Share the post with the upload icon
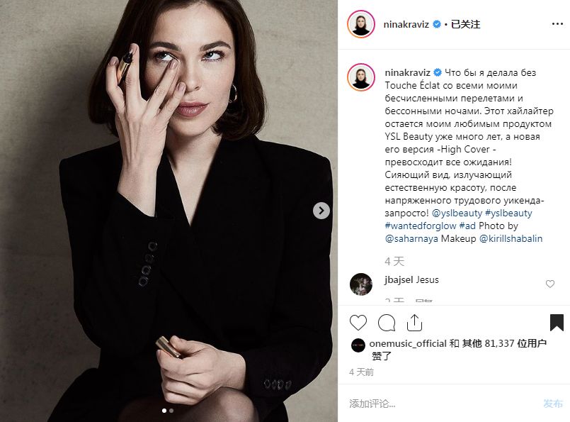The width and height of the screenshot is (570, 422). 414,322
